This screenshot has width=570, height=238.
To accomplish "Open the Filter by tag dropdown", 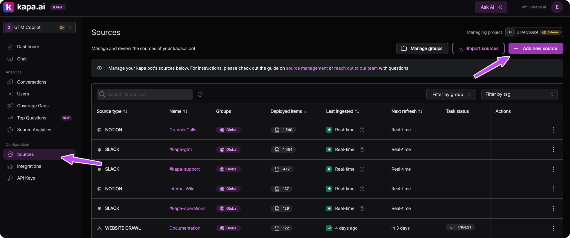I will tap(519, 95).
